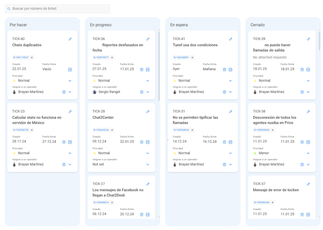The image size is (323, 230).
Task: Remove request N-105442244 from TICK-28
Action: (x=112, y=130)
